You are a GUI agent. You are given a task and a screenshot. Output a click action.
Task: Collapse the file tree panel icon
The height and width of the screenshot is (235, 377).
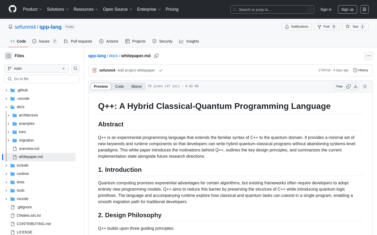click(8, 56)
